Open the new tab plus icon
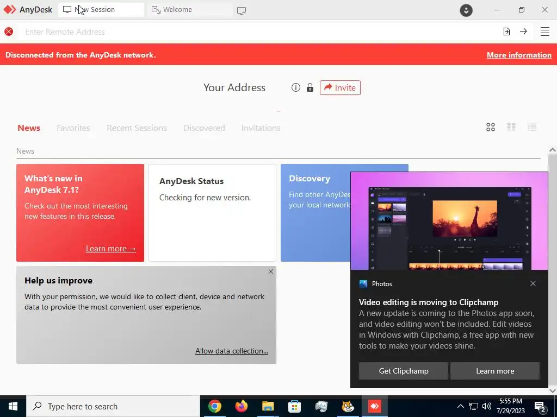The height and width of the screenshot is (417, 557). click(242, 11)
